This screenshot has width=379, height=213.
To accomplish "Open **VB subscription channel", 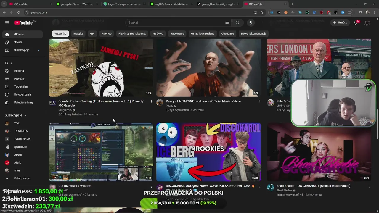I will 23,123.
